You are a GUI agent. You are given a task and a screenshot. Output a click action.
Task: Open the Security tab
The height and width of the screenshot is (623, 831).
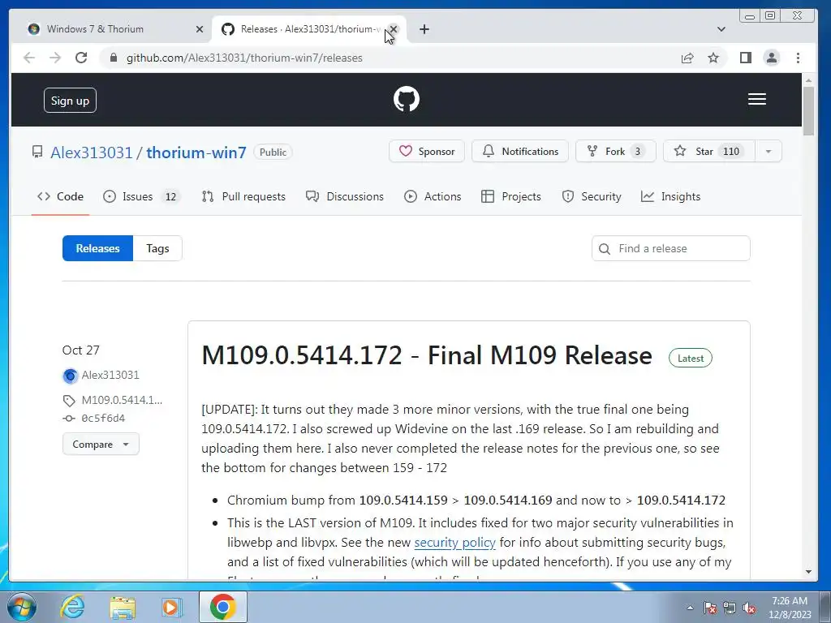[x=592, y=196]
